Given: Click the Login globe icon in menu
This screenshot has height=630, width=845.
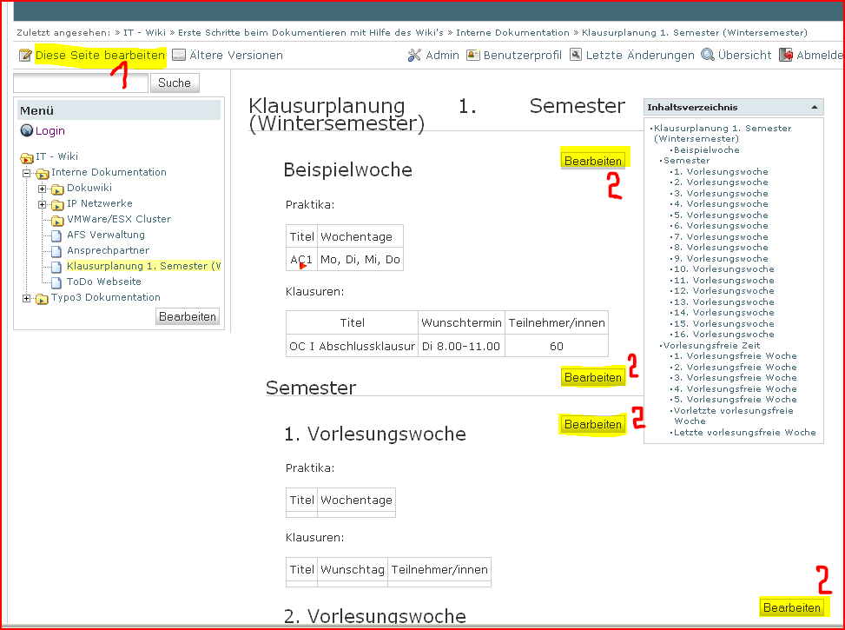Looking at the screenshot, I should coord(27,131).
